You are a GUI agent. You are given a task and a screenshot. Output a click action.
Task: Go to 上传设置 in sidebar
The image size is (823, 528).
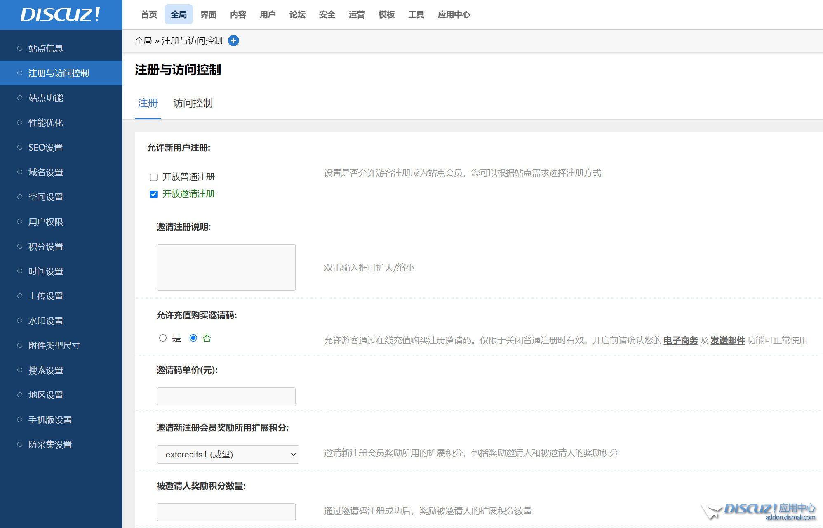tap(61, 296)
